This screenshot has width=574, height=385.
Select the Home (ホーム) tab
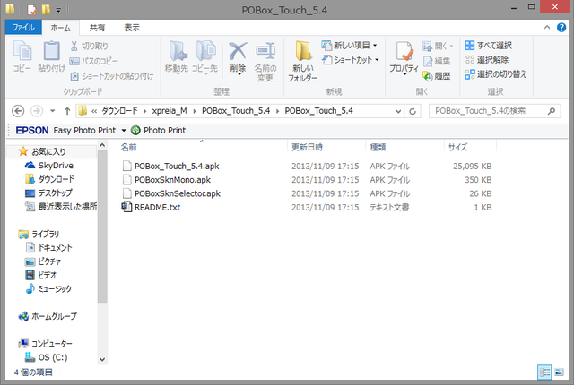(x=60, y=28)
